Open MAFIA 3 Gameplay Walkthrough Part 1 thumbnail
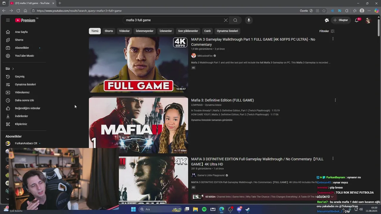Screen dimensions: 381x214 138,64
